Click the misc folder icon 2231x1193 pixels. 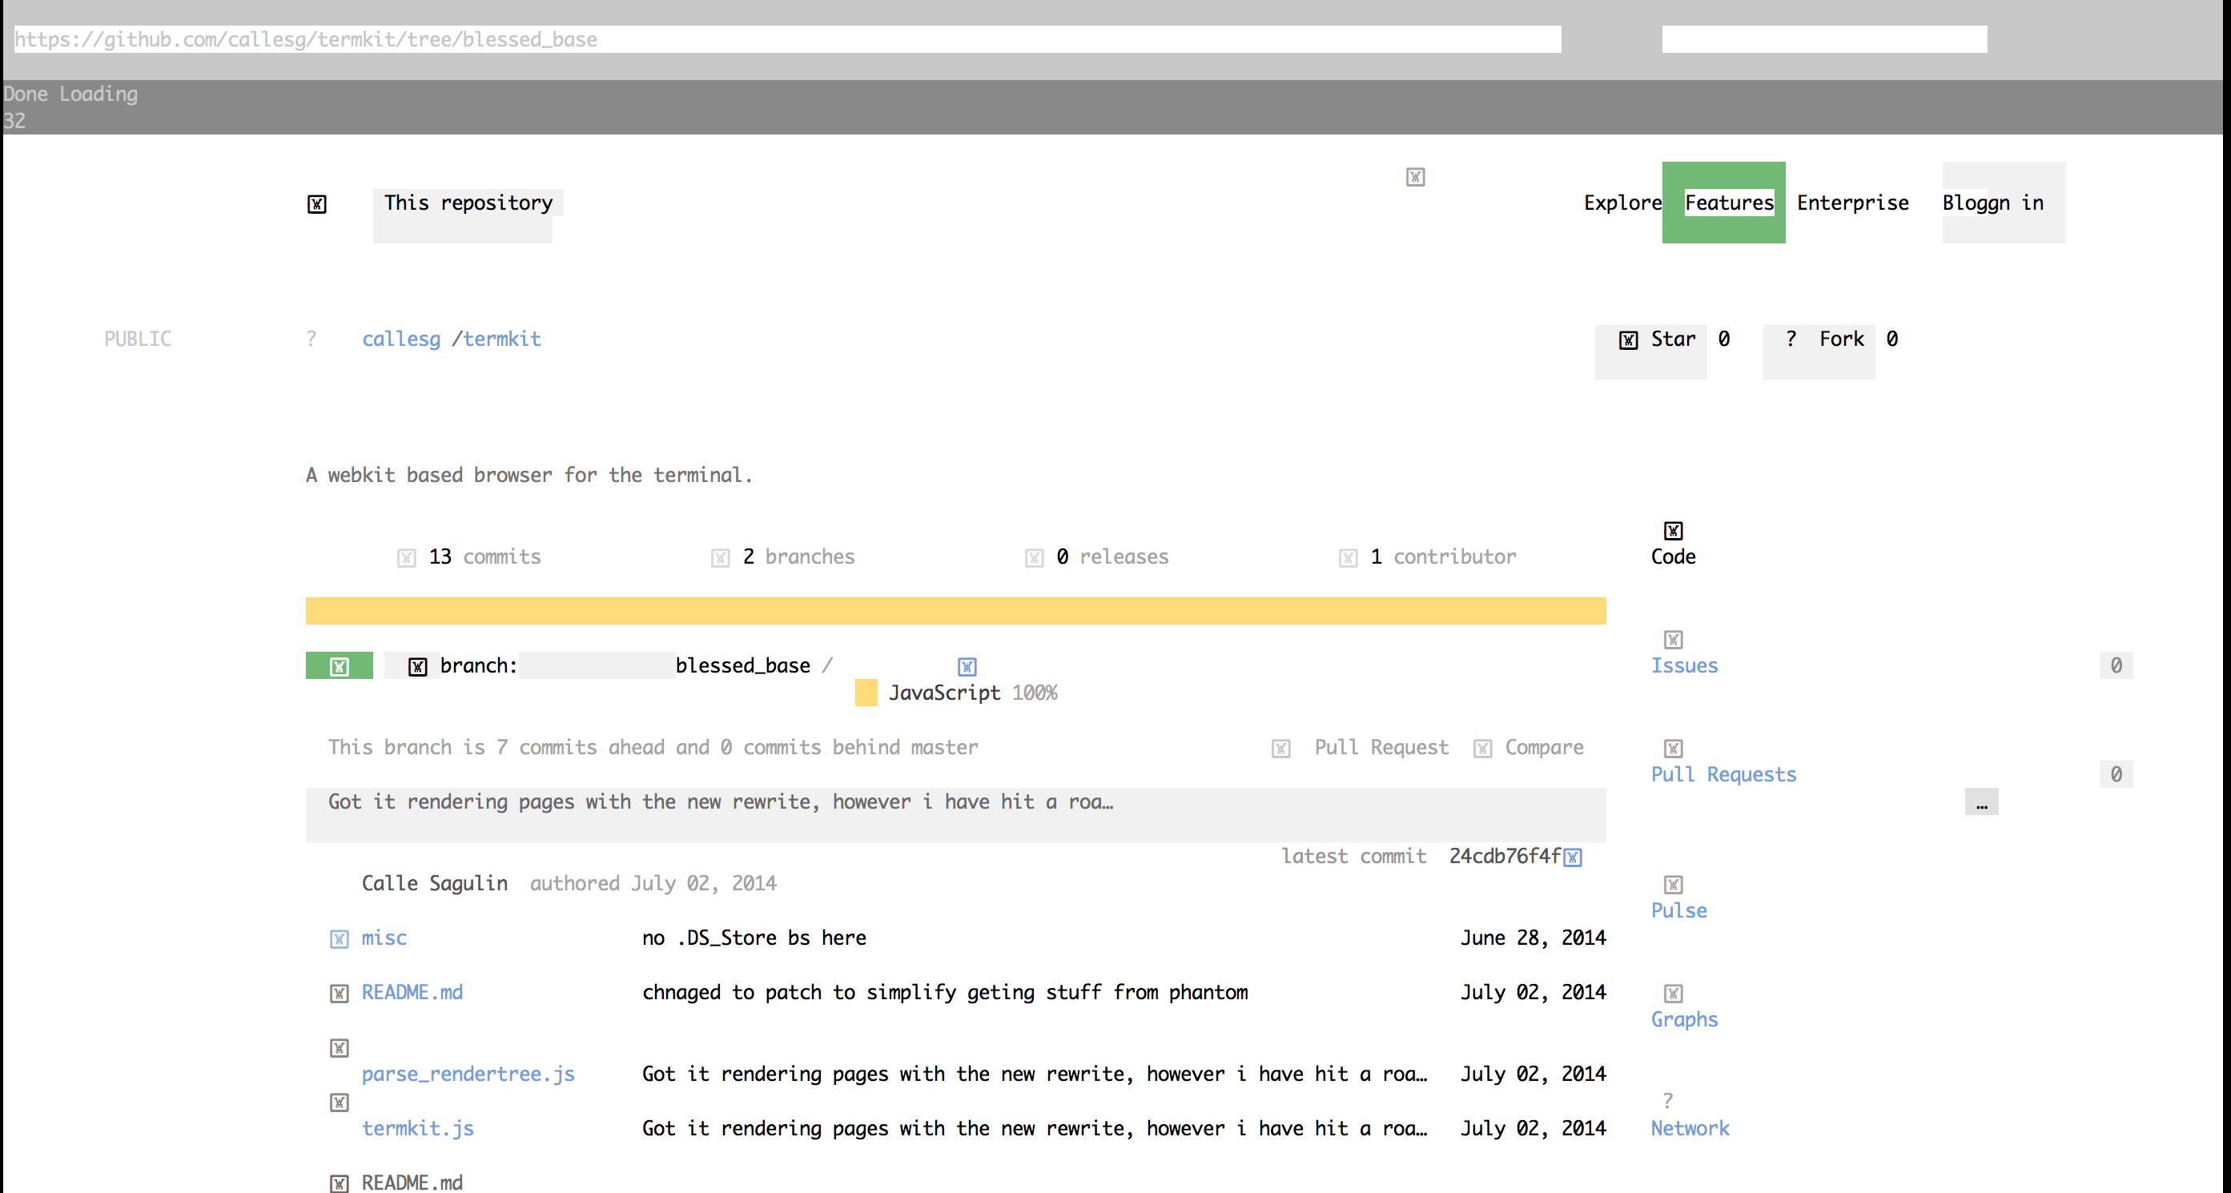pos(340,938)
